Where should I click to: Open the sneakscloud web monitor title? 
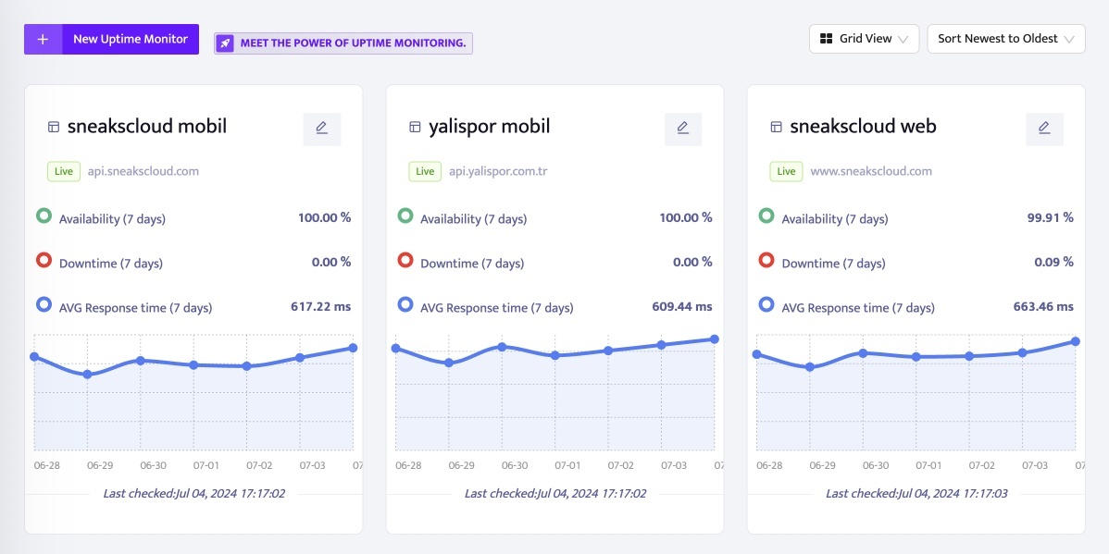point(863,127)
